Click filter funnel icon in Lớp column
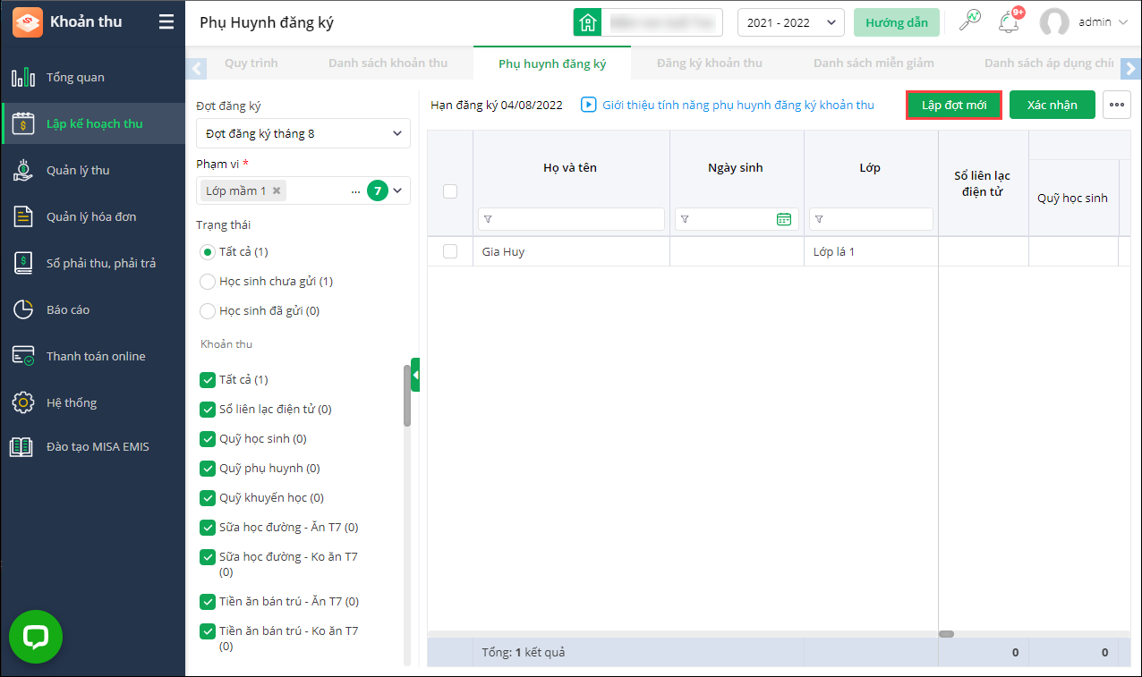Viewport: 1142px width, 677px height. [x=819, y=219]
